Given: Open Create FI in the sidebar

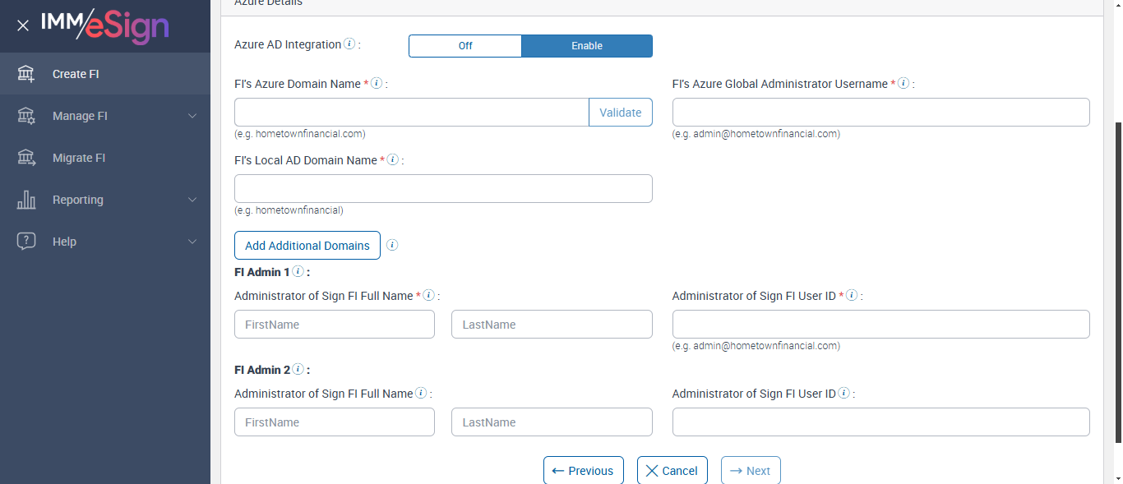Looking at the screenshot, I should [x=76, y=74].
